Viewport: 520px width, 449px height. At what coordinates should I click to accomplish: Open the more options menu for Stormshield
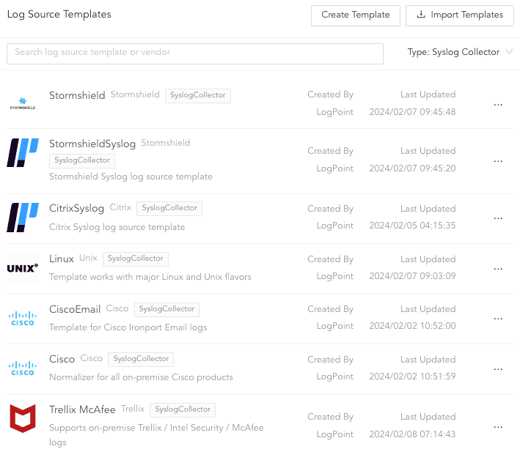pyautogui.click(x=498, y=105)
